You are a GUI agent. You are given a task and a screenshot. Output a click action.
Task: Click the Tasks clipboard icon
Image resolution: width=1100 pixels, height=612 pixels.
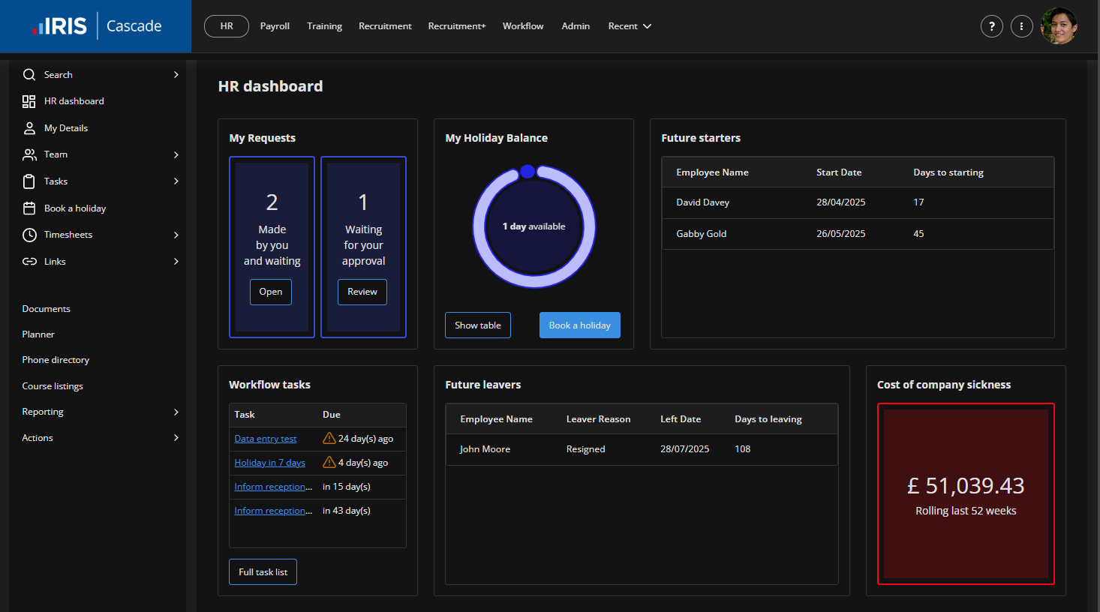point(29,181)
